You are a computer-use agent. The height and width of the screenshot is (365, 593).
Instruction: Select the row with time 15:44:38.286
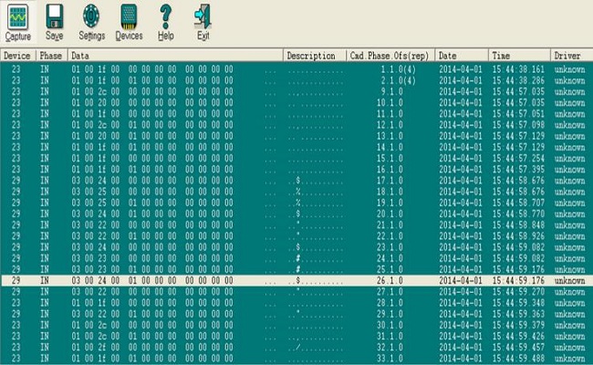point(296,80)
